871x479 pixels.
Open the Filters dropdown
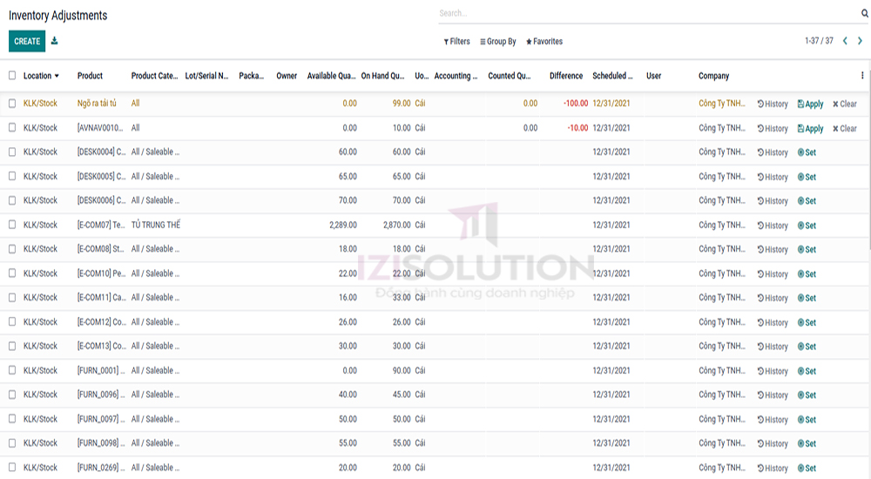point(456,42)
